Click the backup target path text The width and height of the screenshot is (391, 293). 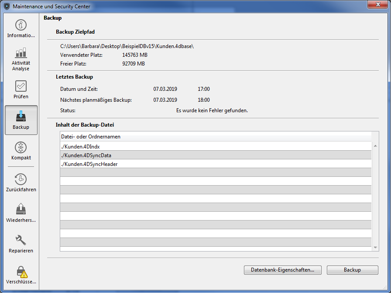127,46
